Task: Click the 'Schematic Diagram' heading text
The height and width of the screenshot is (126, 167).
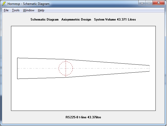Action: 45,20
